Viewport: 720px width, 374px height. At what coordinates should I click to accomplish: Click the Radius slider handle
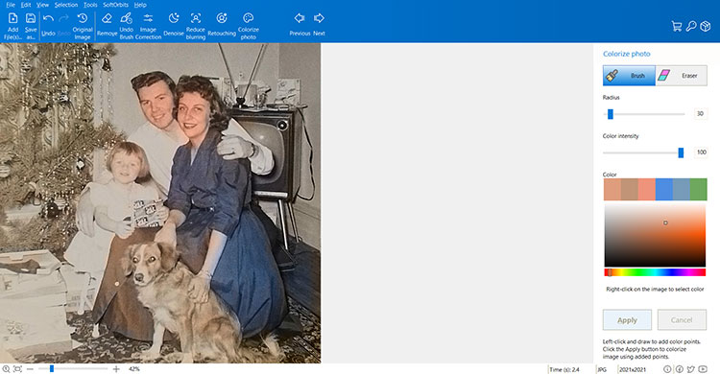(611, 114)
